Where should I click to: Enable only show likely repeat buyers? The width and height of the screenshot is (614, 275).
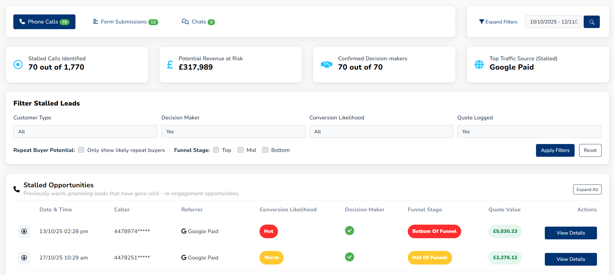pyautogui.click(x=81, y=150)
